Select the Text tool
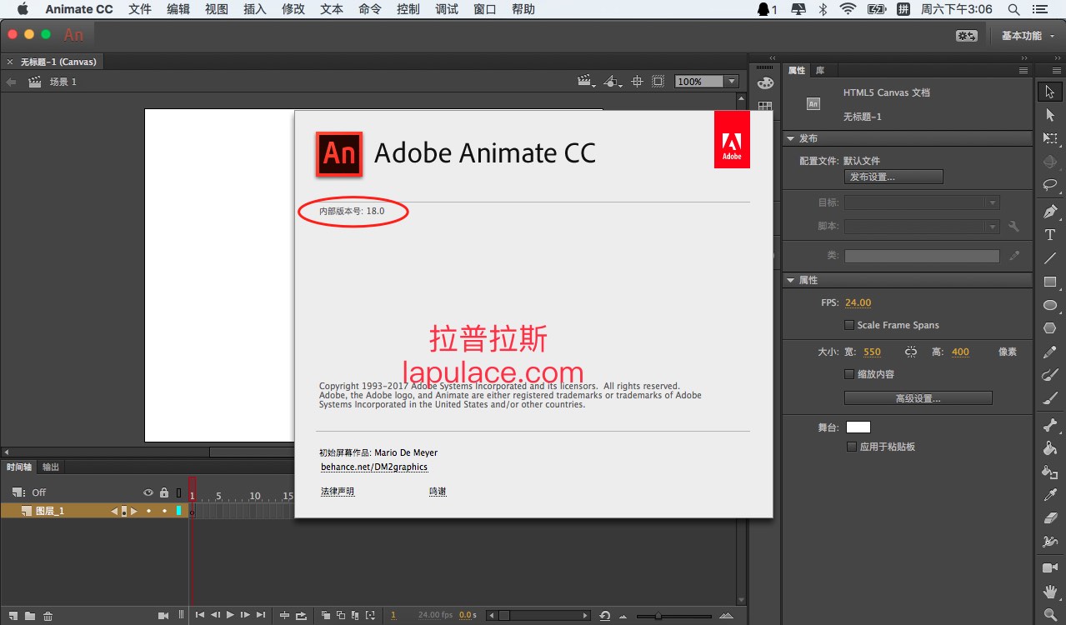This screenshot has width=1066, height=625. click(x=1050, y=235)
